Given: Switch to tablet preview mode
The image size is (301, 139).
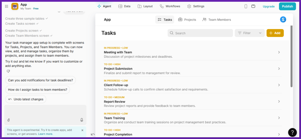Looking at the screenshot, I should coord(253,6).
